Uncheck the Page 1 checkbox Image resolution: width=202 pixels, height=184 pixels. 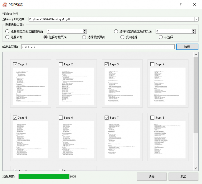[15, 64]
